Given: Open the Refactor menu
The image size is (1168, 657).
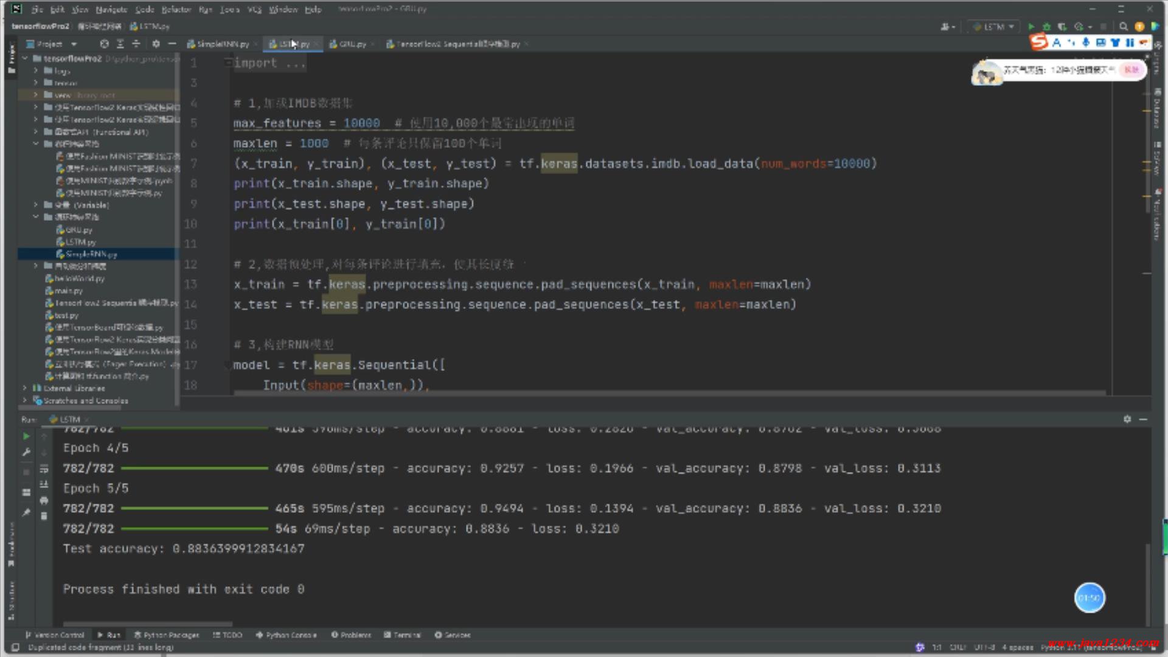Looking at the screenshot, I should (x=176, y=9).
